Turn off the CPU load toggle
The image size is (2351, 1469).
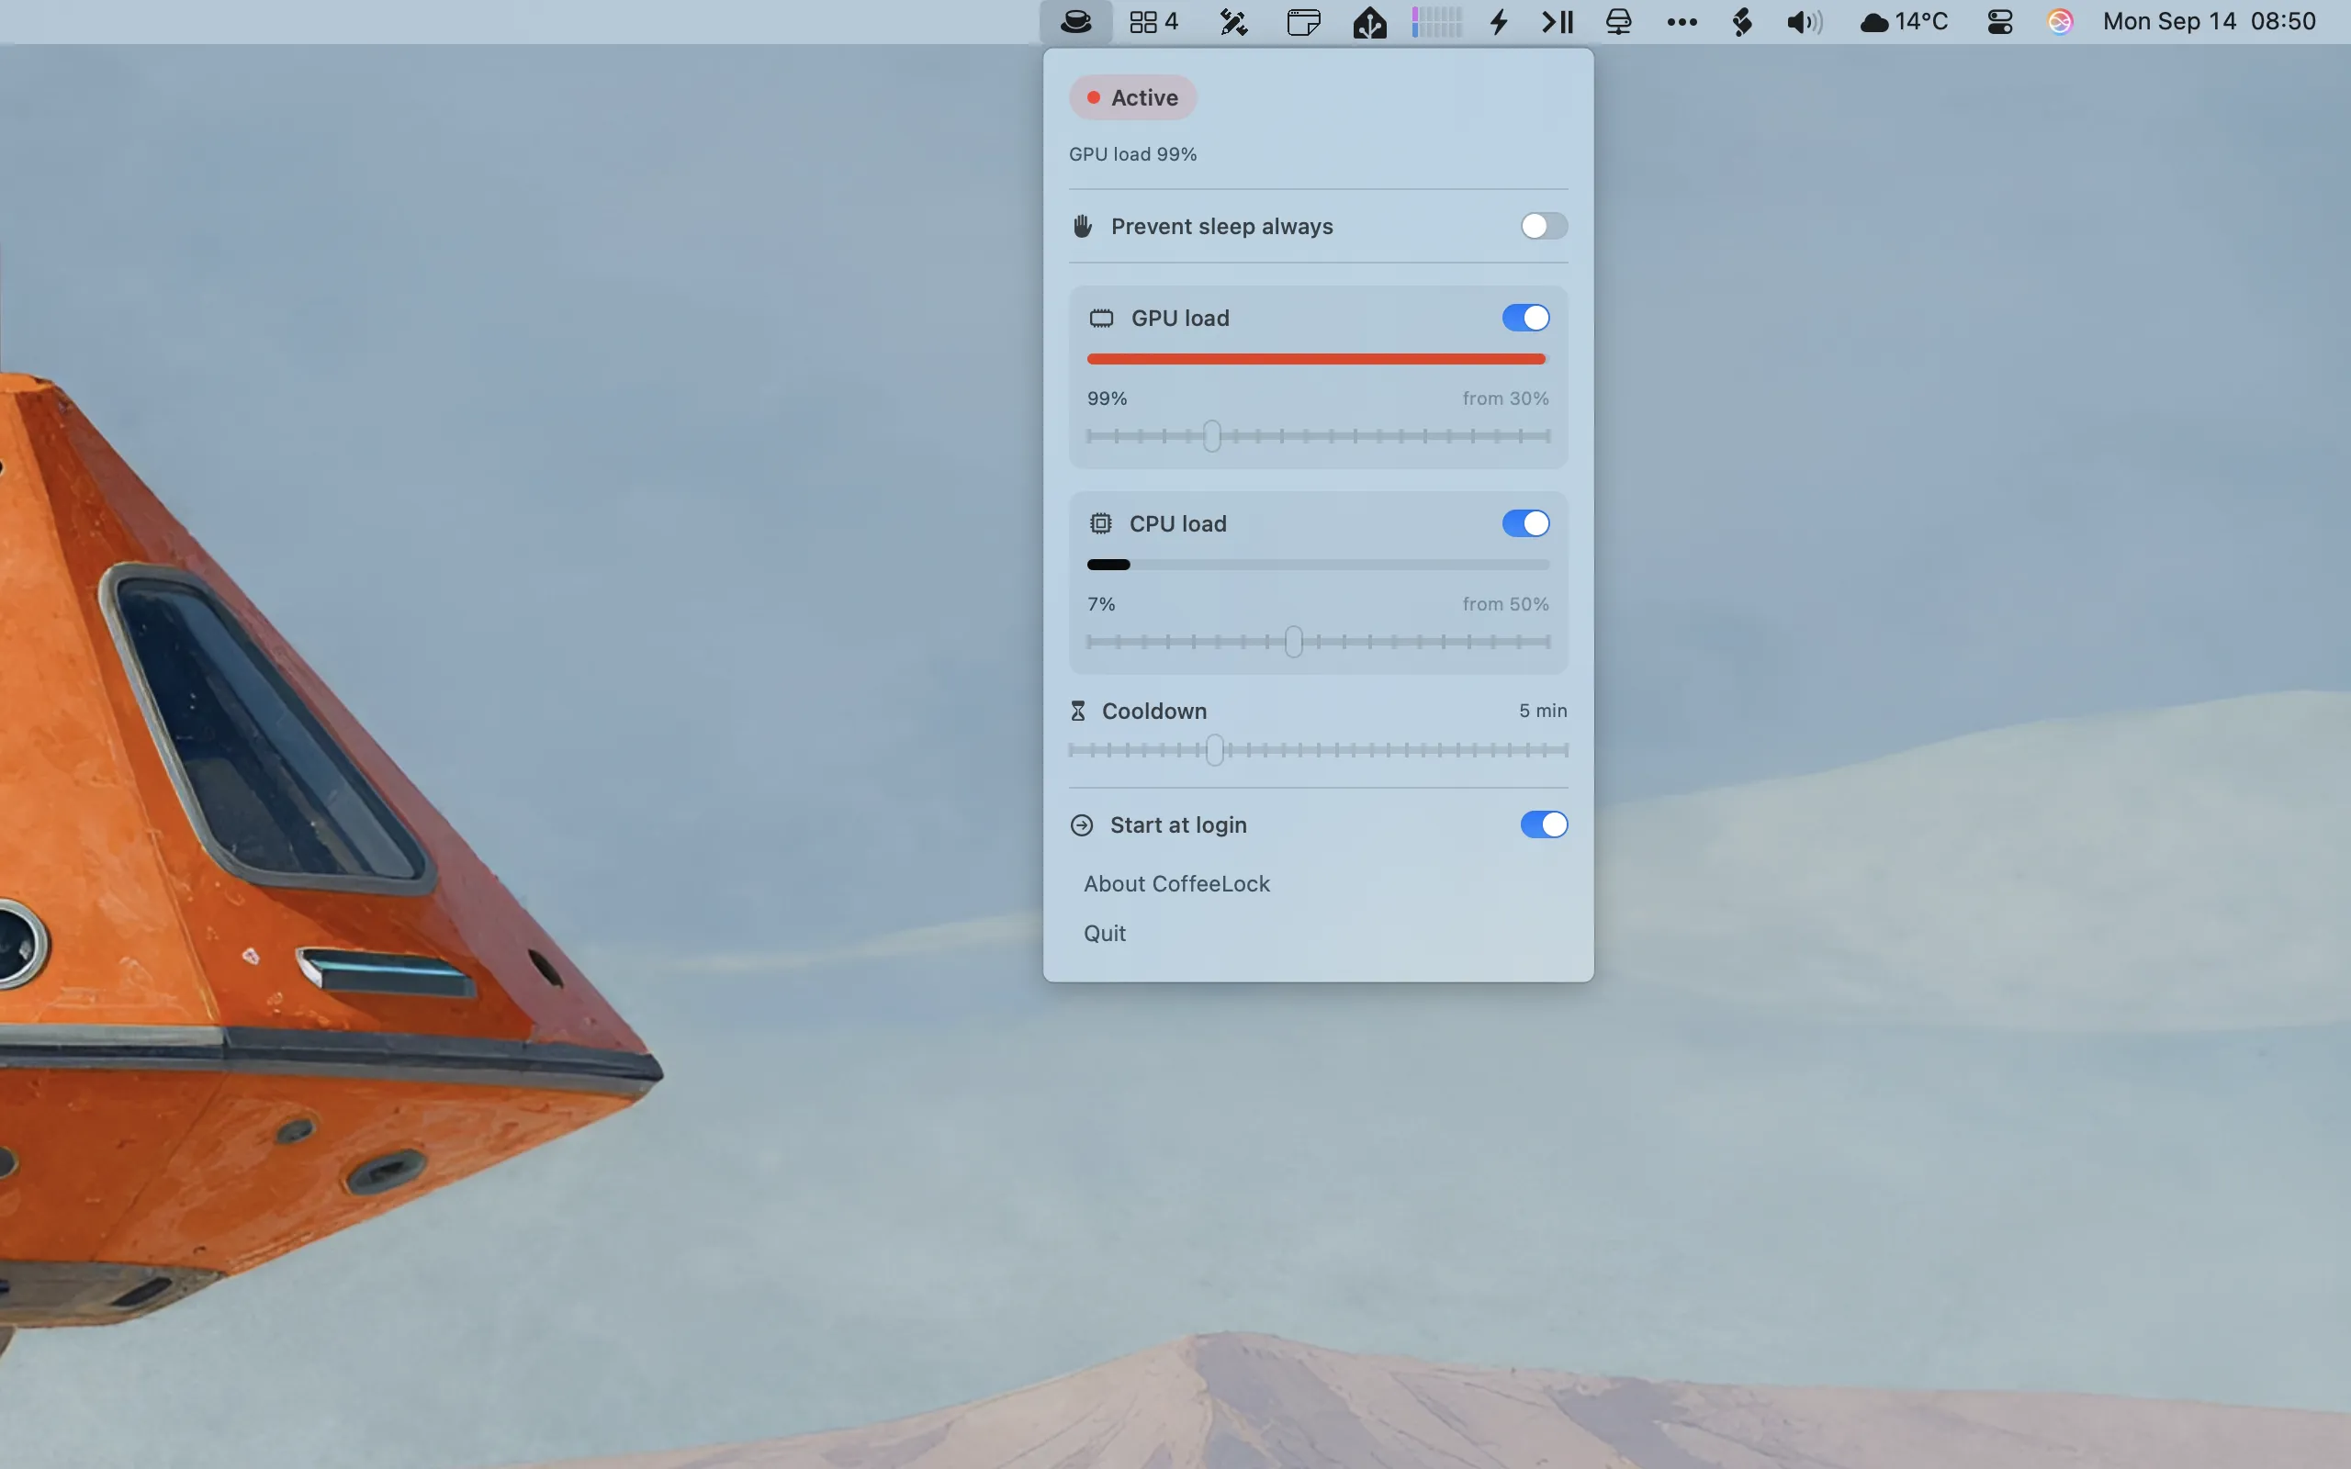pos(1525,523)
